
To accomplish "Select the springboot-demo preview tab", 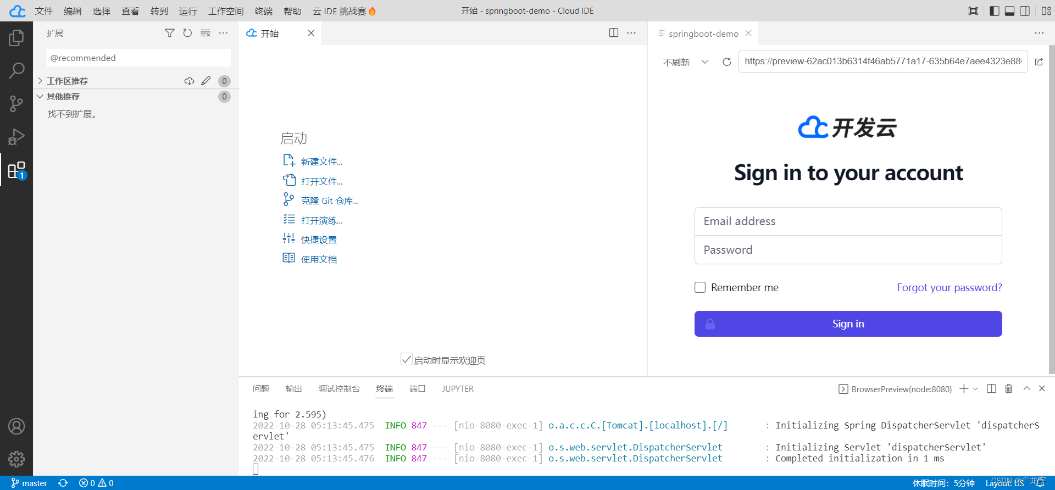I will [x=703, y=34].
